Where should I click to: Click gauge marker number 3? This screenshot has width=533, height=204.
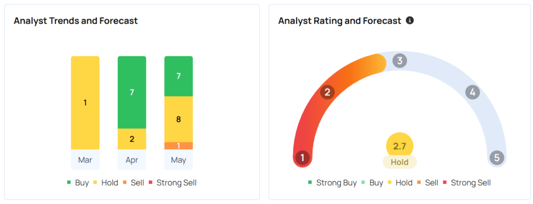click(x=400, y=61)
